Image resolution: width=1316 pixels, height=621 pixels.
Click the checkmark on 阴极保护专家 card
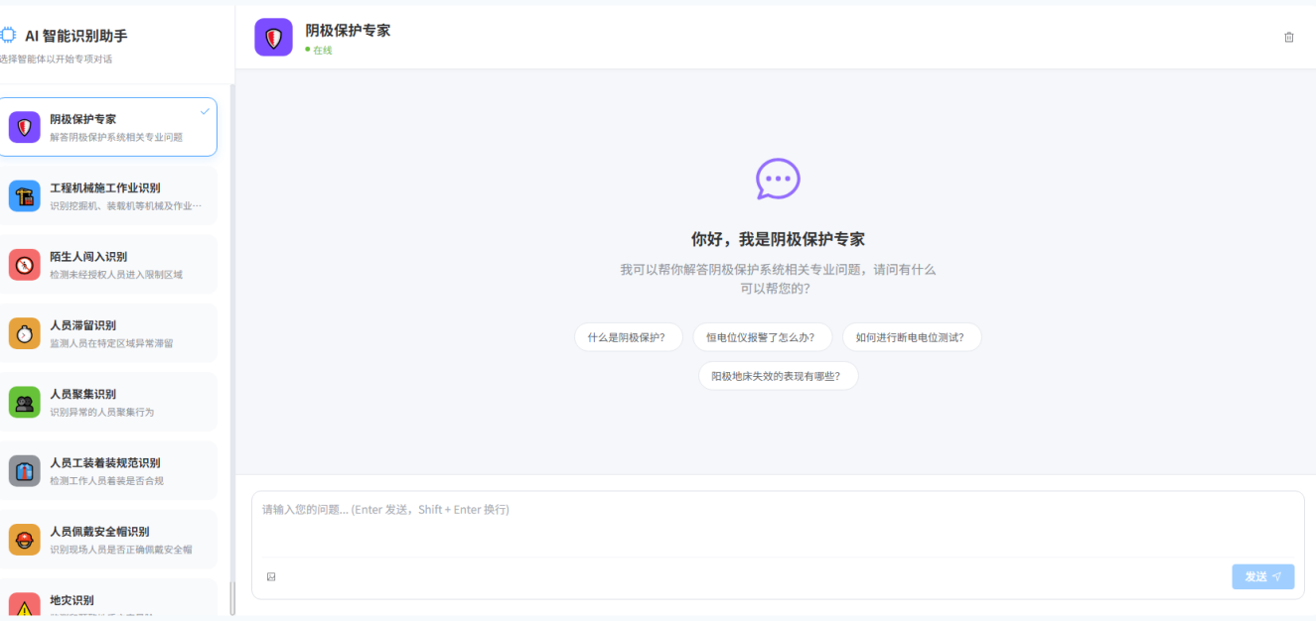pos(205,111)
